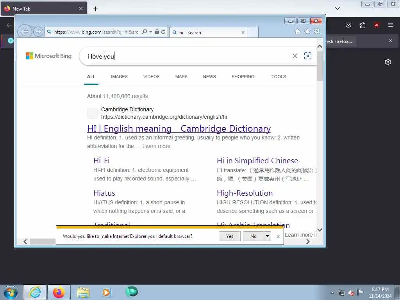
Task: Expand the dropdown arrow beside No
Action: coord(267,236)
